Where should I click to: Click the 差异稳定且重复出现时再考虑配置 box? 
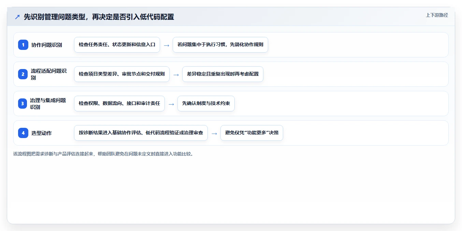click(223, 74)
